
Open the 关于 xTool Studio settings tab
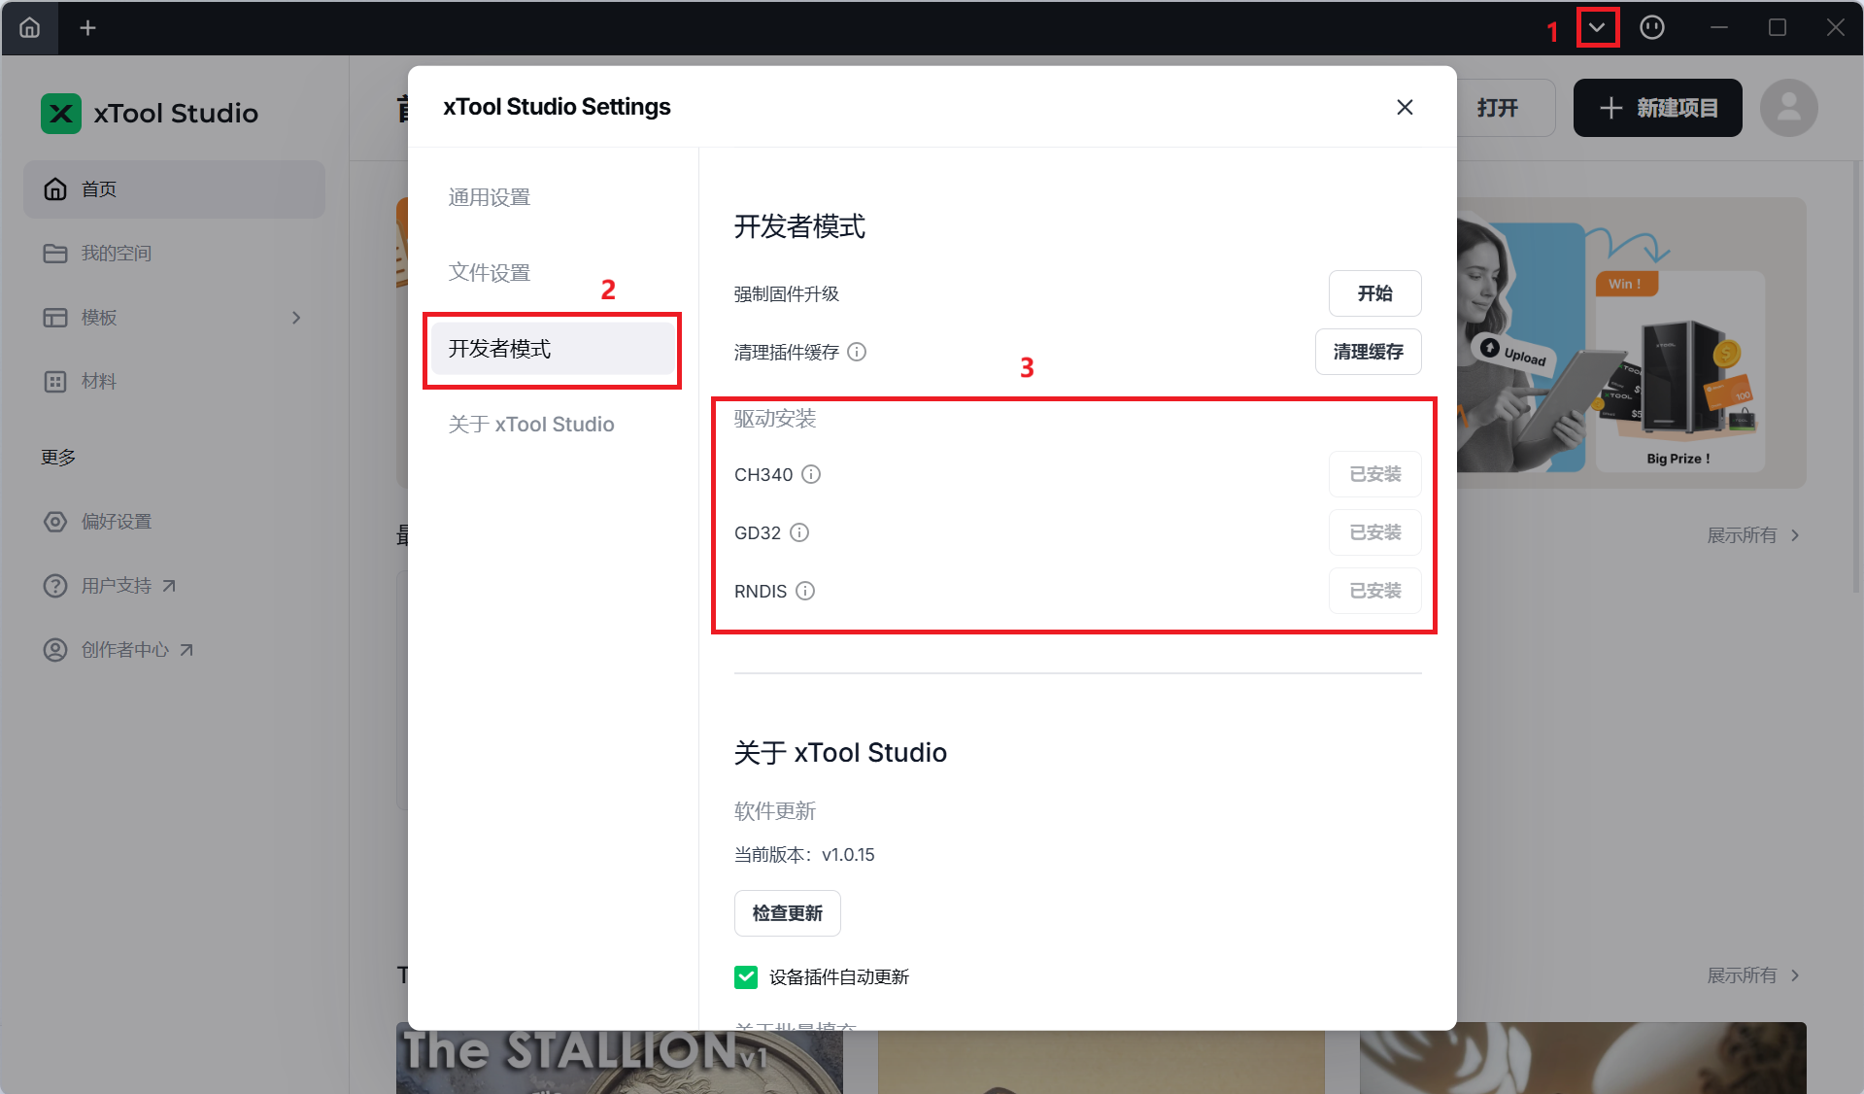pyautogui.click(x=531, y=425)
